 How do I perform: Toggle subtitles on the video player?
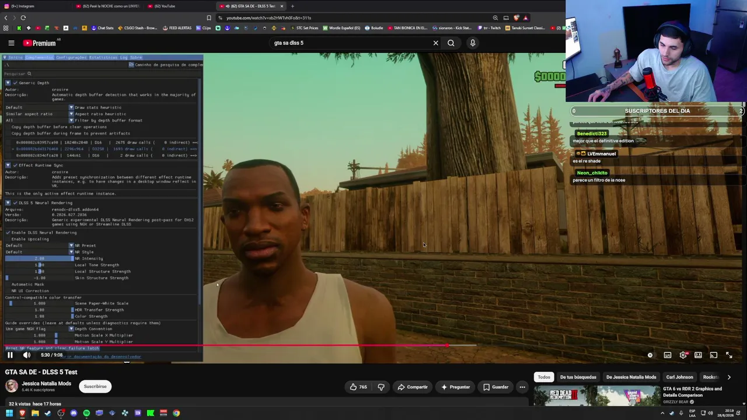click(668, 355)
